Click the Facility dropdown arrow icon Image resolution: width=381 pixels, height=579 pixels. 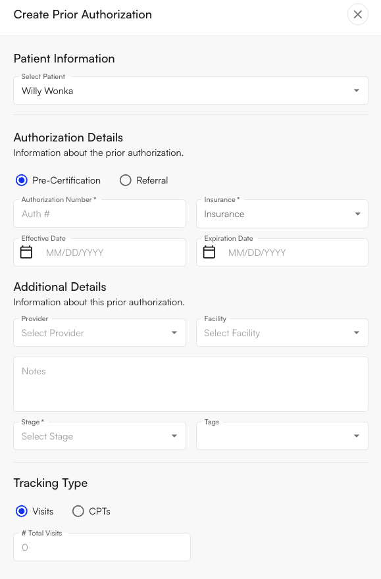tap(356, 333)
